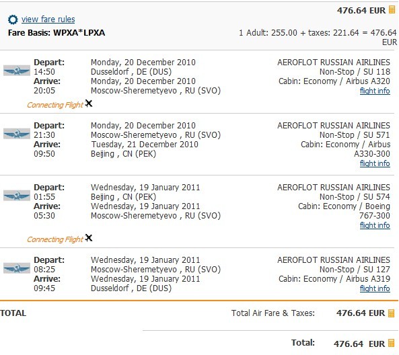Image resolution: width=399 pixels, height=355 pixels.
Task: Click the Total Air Fare & Taxes amount
Action: click(x=361, y=313)
